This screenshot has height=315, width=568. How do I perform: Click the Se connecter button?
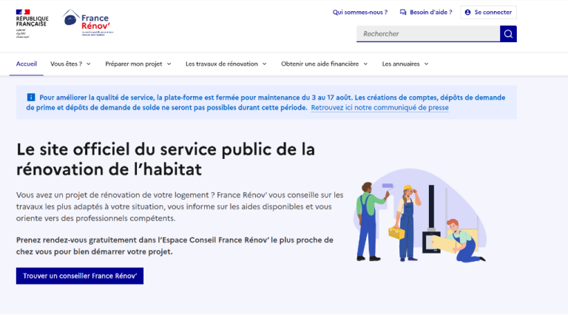(x=488, y=13)
